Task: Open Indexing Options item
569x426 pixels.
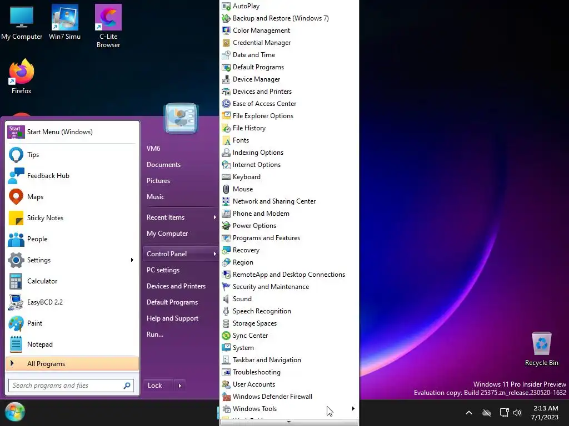Action: pyautogui.click(x=289, y=153)
